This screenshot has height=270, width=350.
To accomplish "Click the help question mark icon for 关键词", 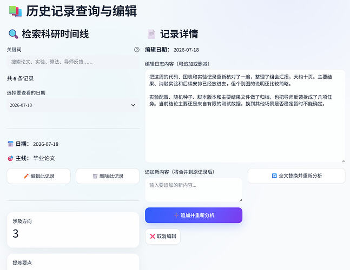I will (x=137, y=50).
